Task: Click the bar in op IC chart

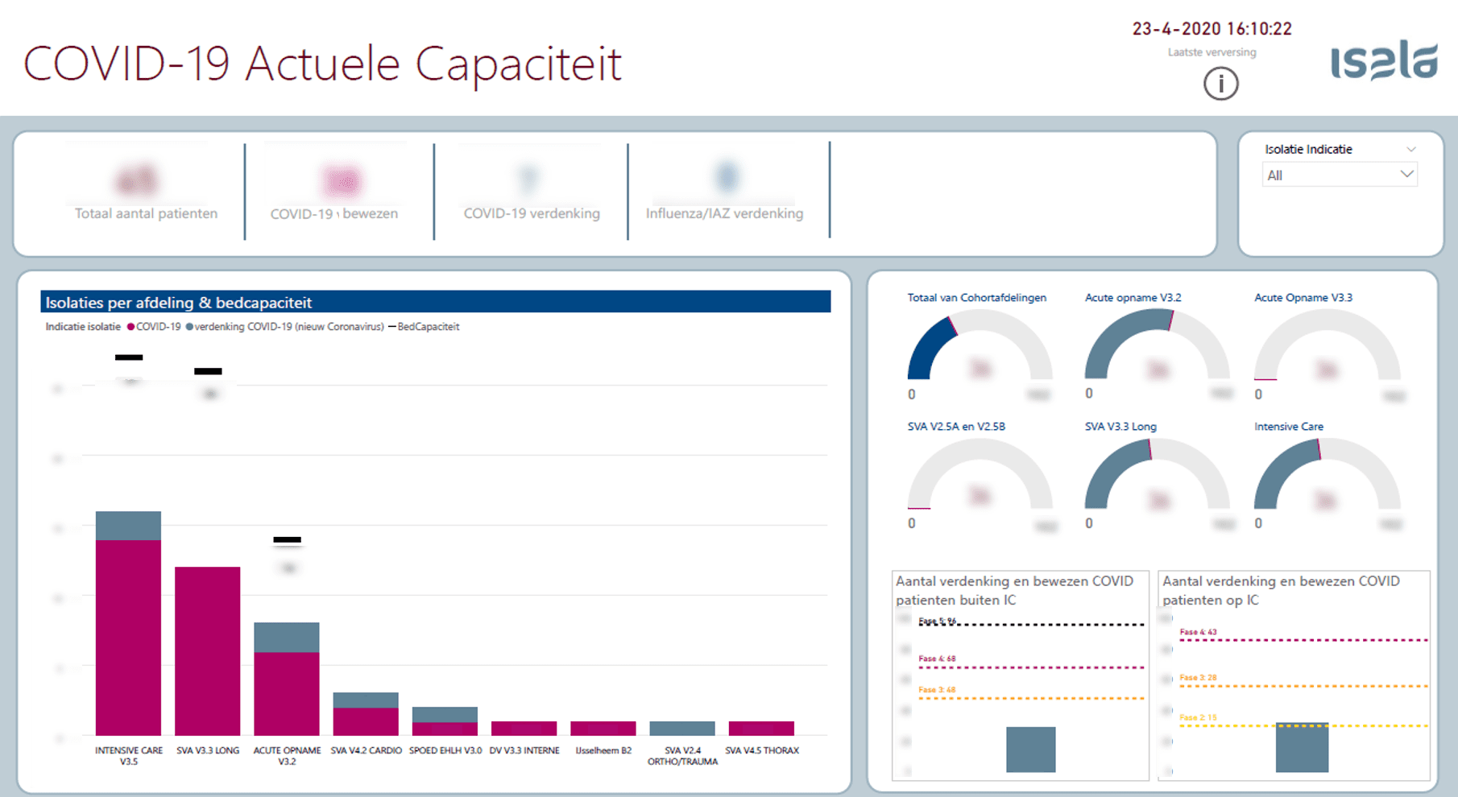Action: 1301,748
